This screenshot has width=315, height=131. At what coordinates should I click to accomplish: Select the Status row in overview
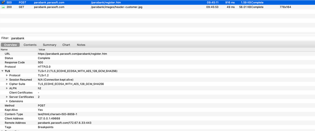click(157, 58)
